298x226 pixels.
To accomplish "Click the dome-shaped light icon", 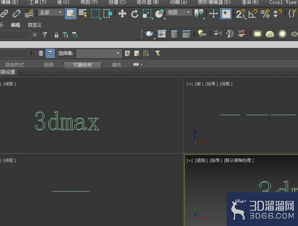I will pyautogui.click(x=270, y=34).
